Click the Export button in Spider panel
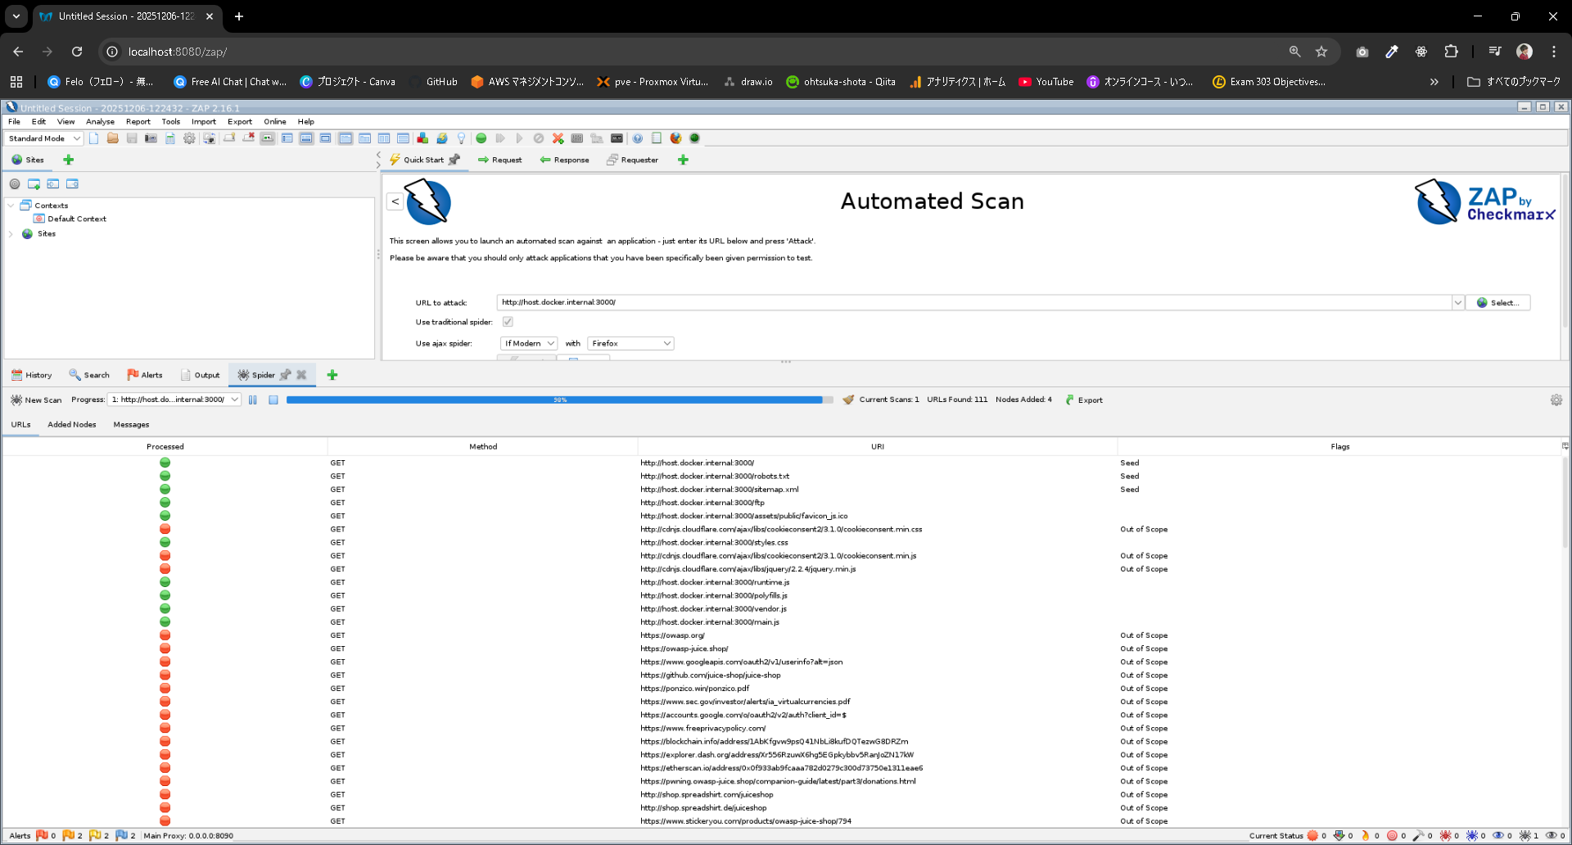1572x845 pixels. 1084,400
